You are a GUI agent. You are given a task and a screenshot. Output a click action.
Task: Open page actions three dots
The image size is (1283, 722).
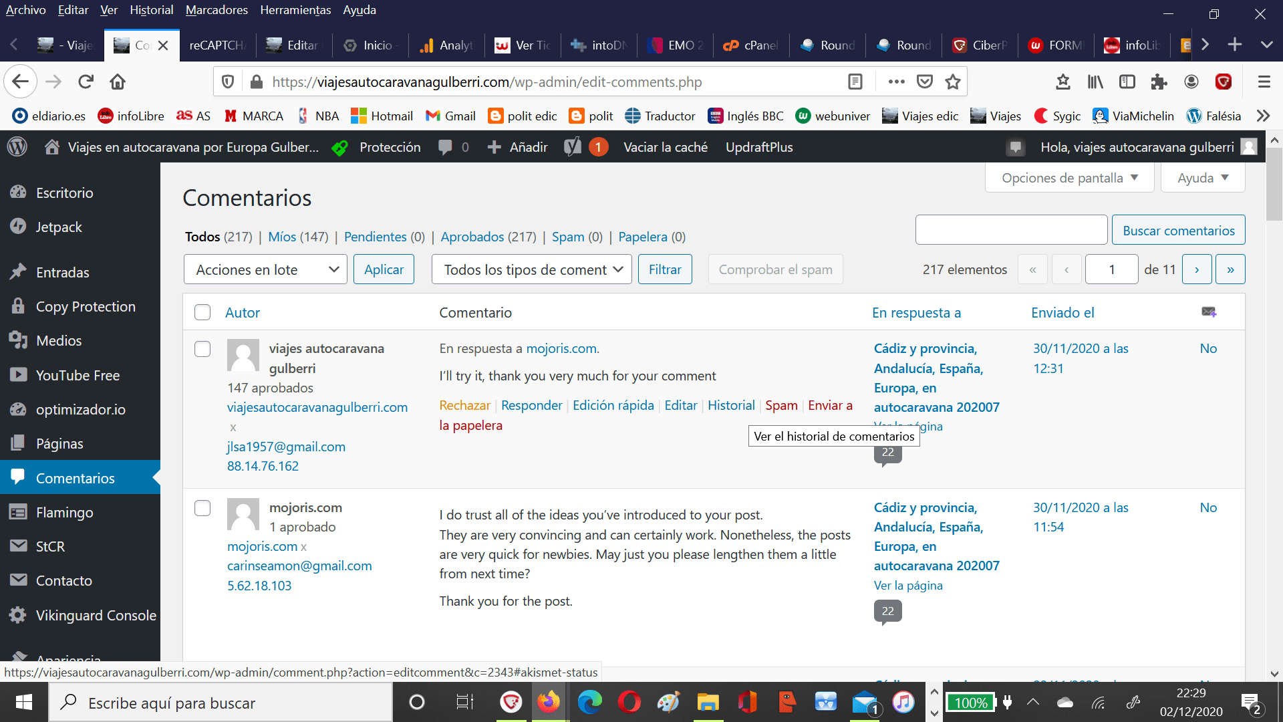[x=896, y=82]
